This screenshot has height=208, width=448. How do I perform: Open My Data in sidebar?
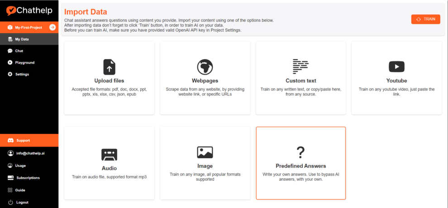(21, 39)
